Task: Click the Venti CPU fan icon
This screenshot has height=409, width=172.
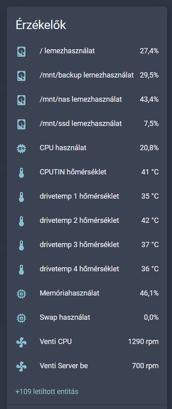Action: (21, 342)
